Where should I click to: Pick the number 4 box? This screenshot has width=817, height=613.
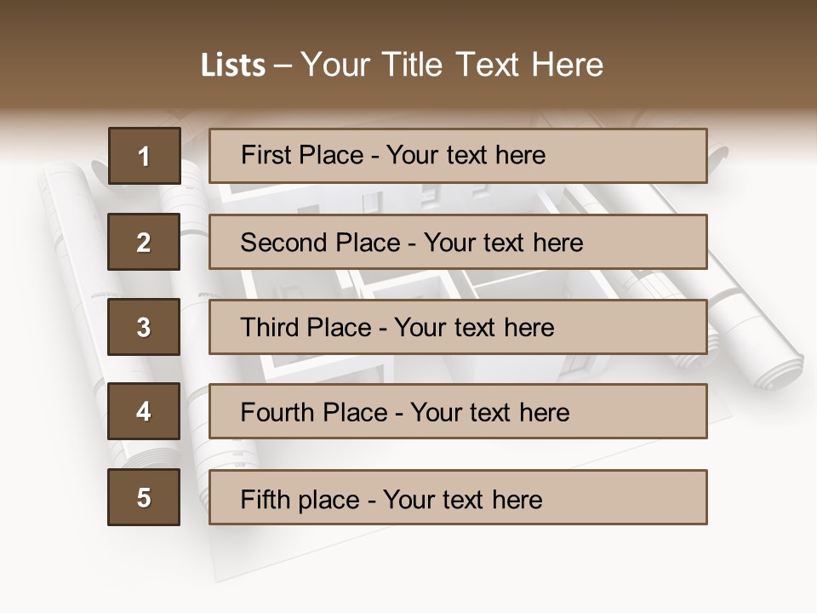(144, 412)
